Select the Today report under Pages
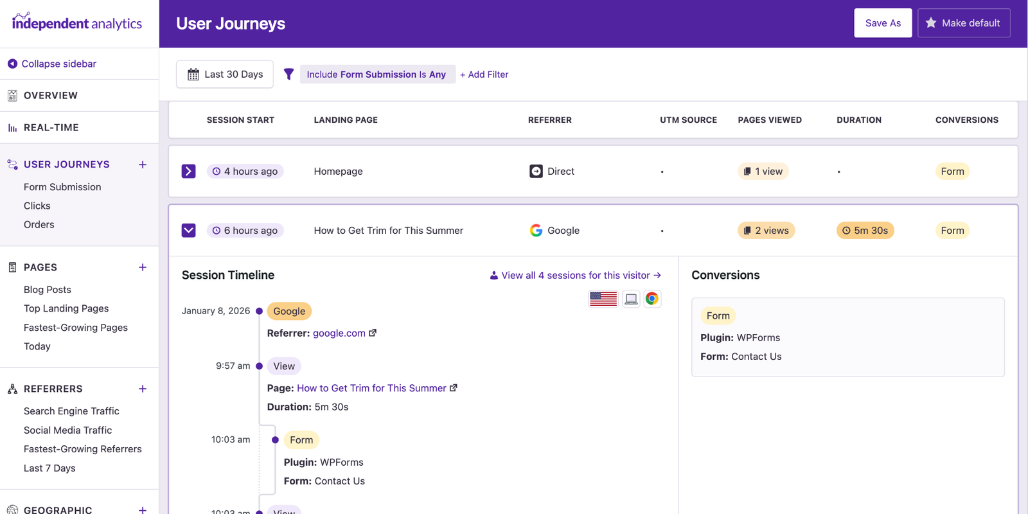1028x514 pixels. coord(37,346)
